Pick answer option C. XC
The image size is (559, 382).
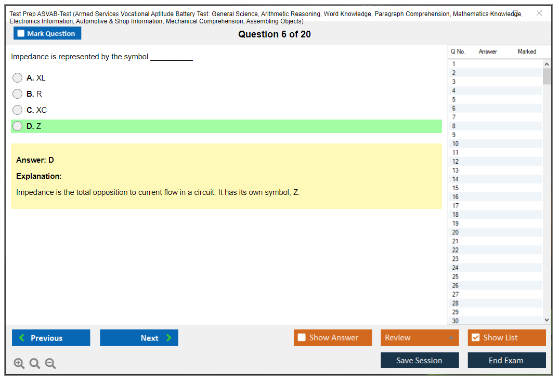(18, 110)
